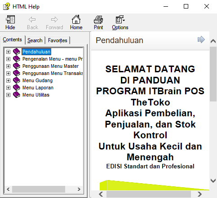
Task: Click topic pane scroll left arrow
Action: tap(101, 194)
